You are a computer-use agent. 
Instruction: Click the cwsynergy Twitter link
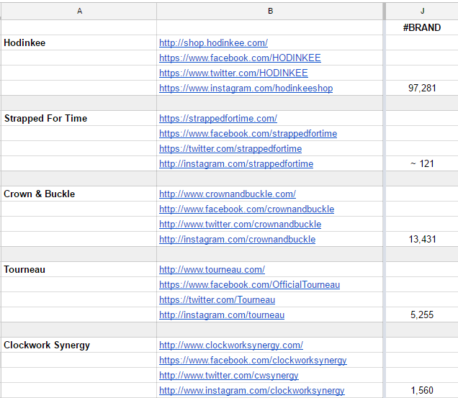point(228,376)
